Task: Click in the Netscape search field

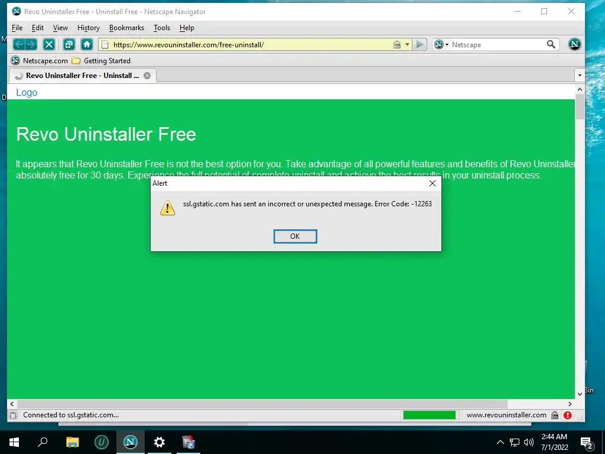Action: pyautogui.click(x=497, y=45)
